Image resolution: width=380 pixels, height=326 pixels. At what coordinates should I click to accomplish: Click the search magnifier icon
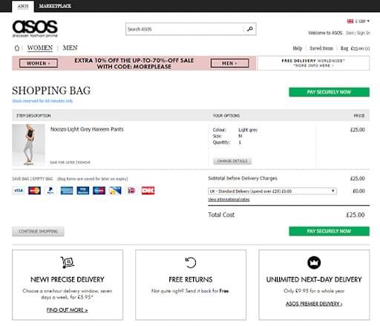coord(250,29)
